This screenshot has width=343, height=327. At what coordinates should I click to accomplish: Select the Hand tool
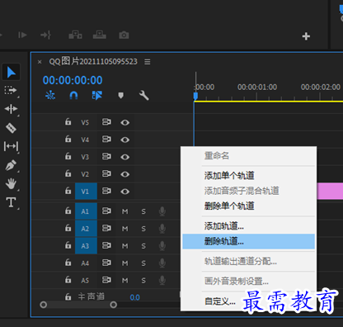point(11,184)
